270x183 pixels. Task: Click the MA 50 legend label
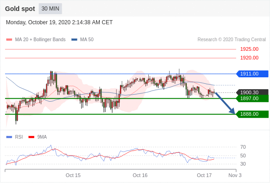click(x=87, y=40)
